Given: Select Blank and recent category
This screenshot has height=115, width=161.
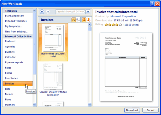Looking at the screenshot, I should click(x=15, y=16).
